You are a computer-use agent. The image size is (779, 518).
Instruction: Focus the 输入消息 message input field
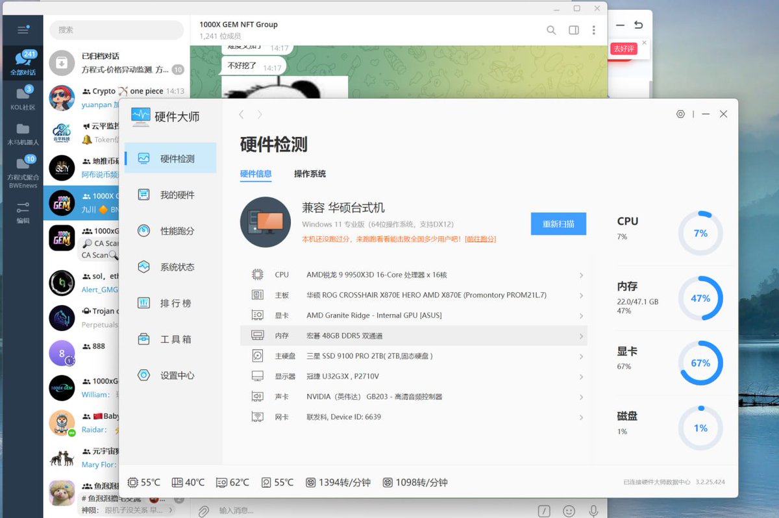[x=373, y=511]
